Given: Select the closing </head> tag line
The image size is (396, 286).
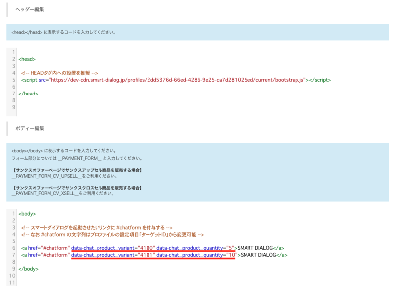Looking at the screenshot, I should 28,94.
